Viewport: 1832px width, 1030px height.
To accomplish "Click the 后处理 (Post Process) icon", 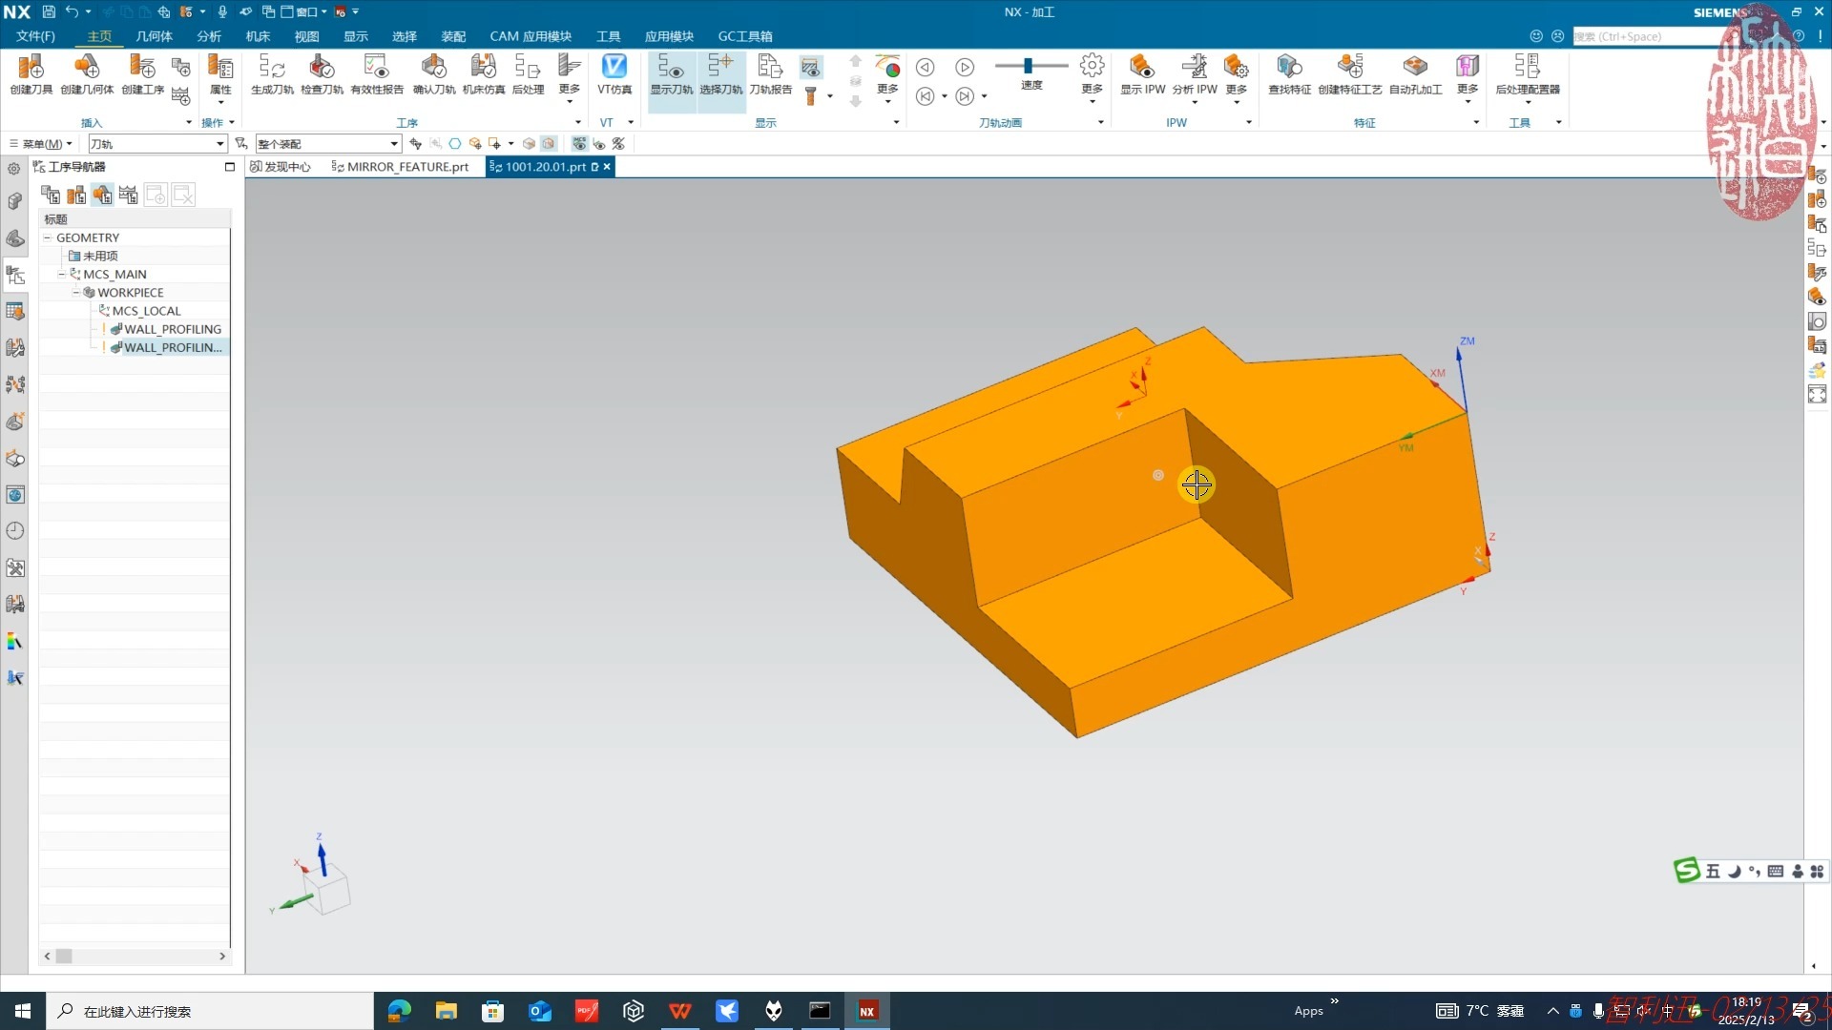I will pyautogui.click(x=528, y=69).
